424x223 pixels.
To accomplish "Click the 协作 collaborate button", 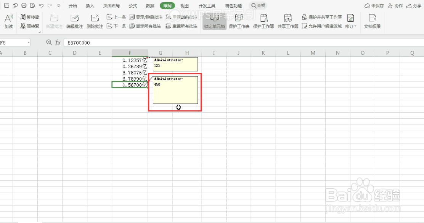I will [x=395, y=6].
